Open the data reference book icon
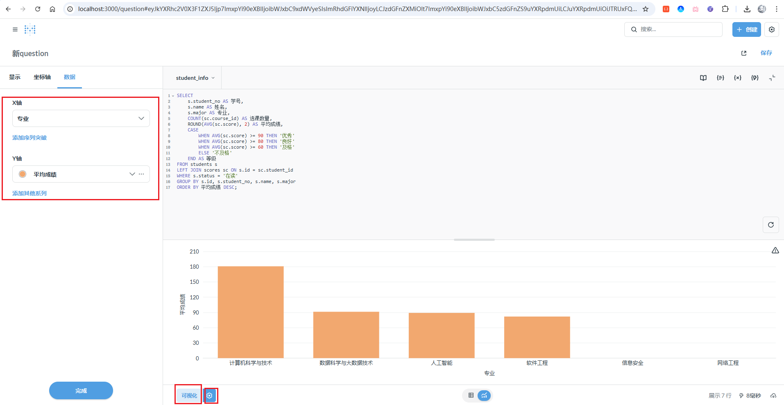The image size is (784, 405). point(703,78)
